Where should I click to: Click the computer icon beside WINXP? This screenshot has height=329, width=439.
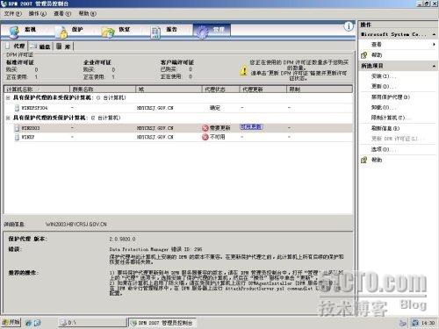click(x=17, y=137)
